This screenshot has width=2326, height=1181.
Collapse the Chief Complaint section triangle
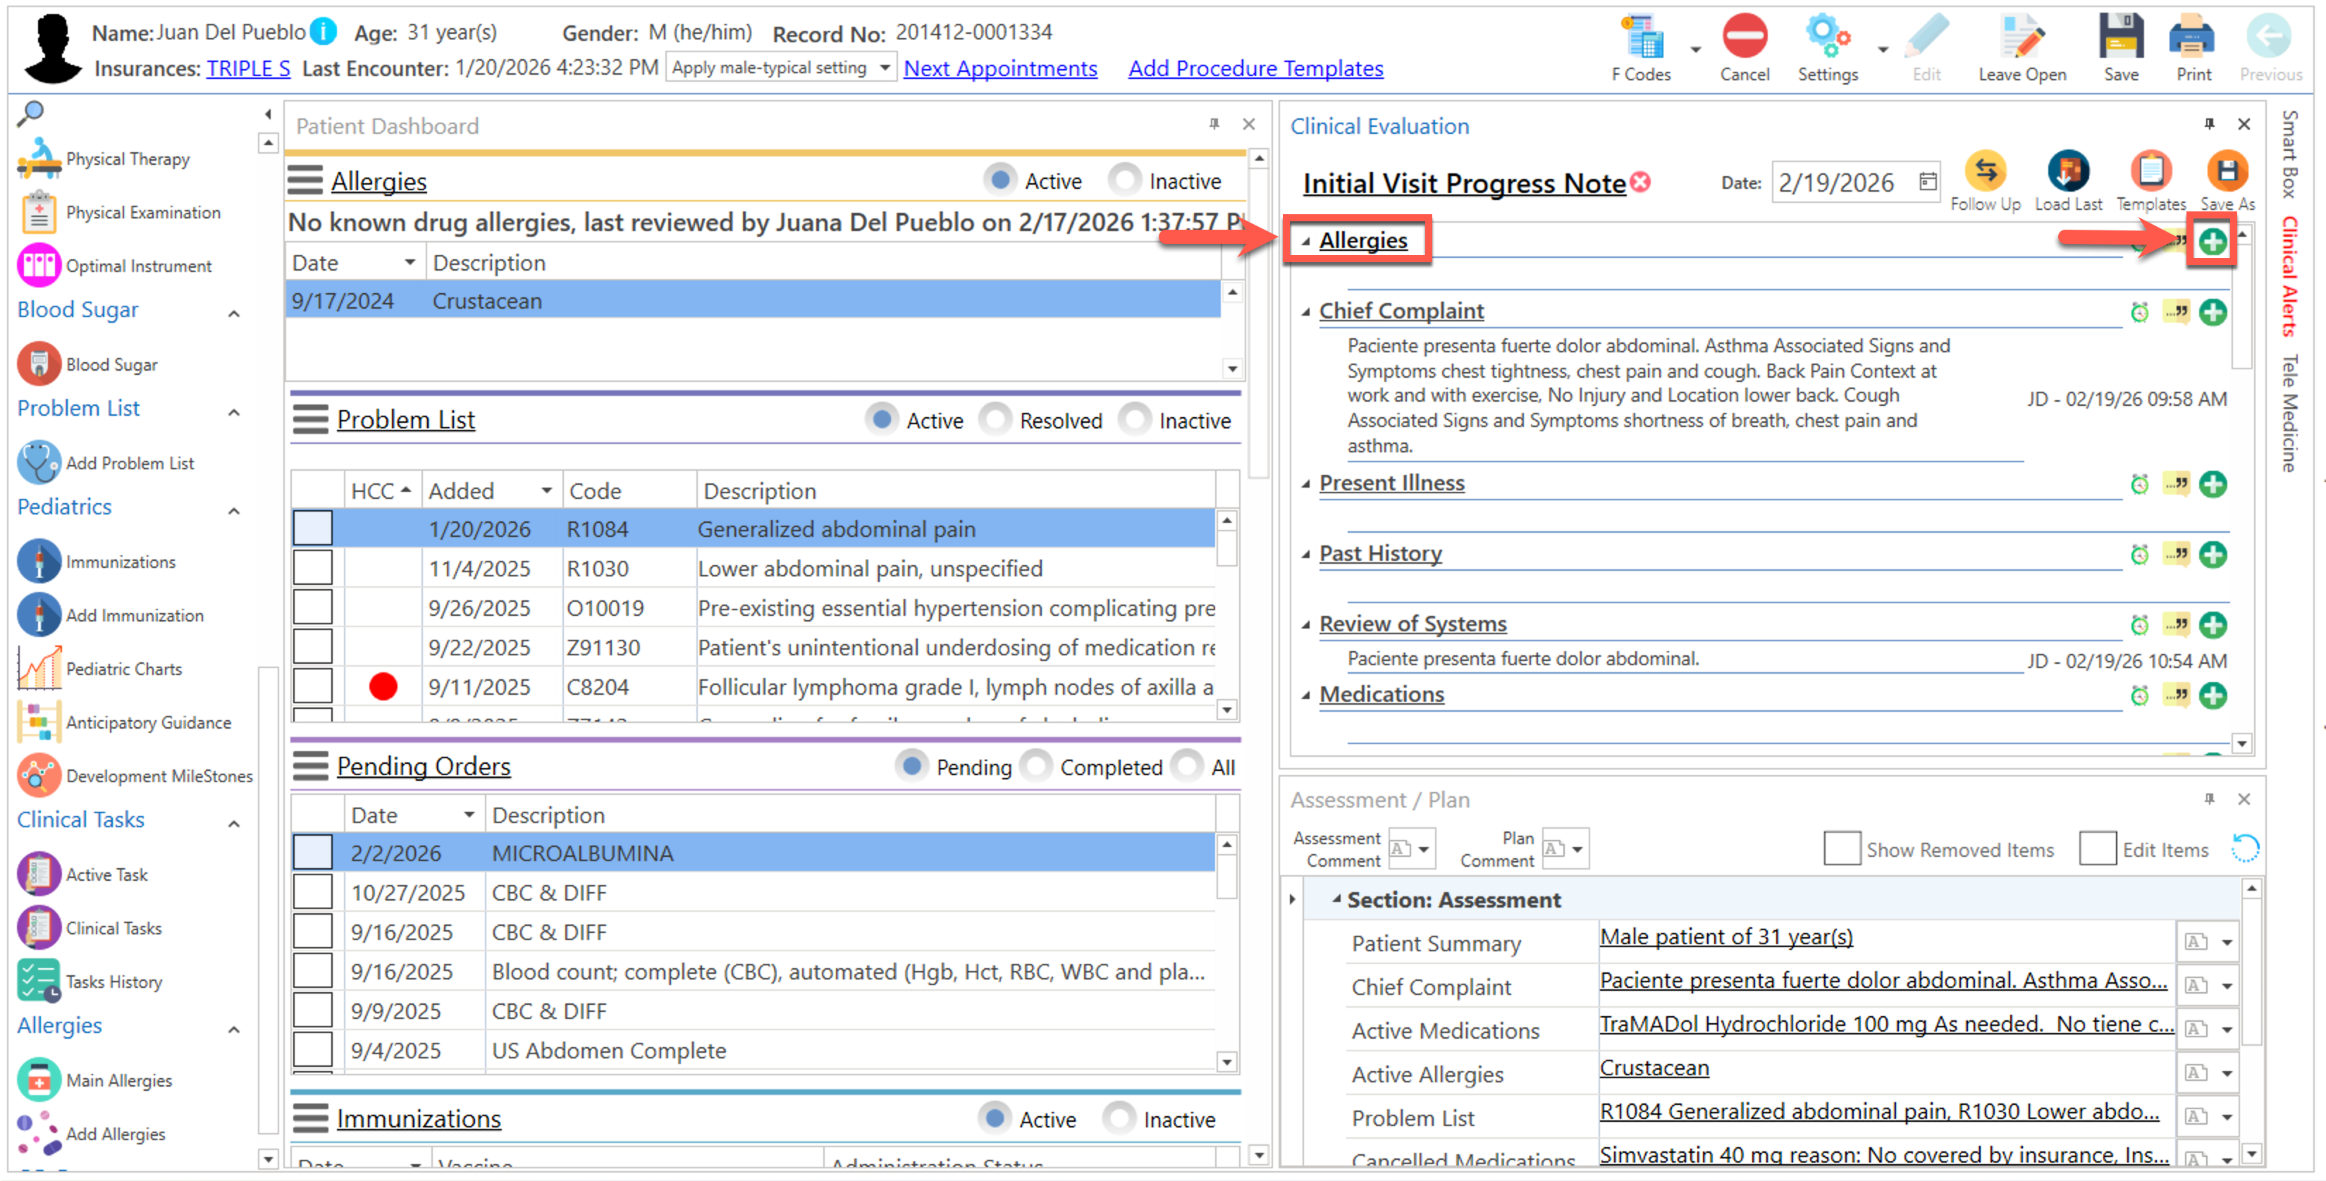click(1305, 312)
